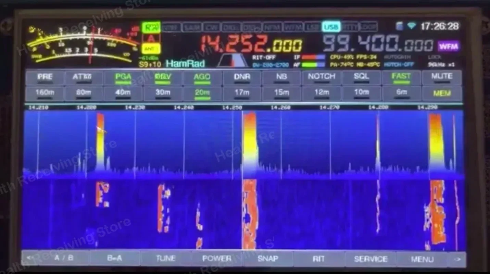
Task: Enable the NB noise blanker
Action: (x=281, y=77)
